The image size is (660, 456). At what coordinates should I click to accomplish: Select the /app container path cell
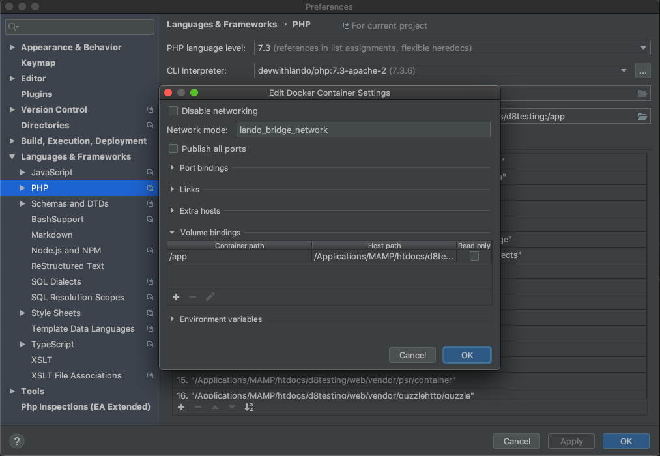239,257
